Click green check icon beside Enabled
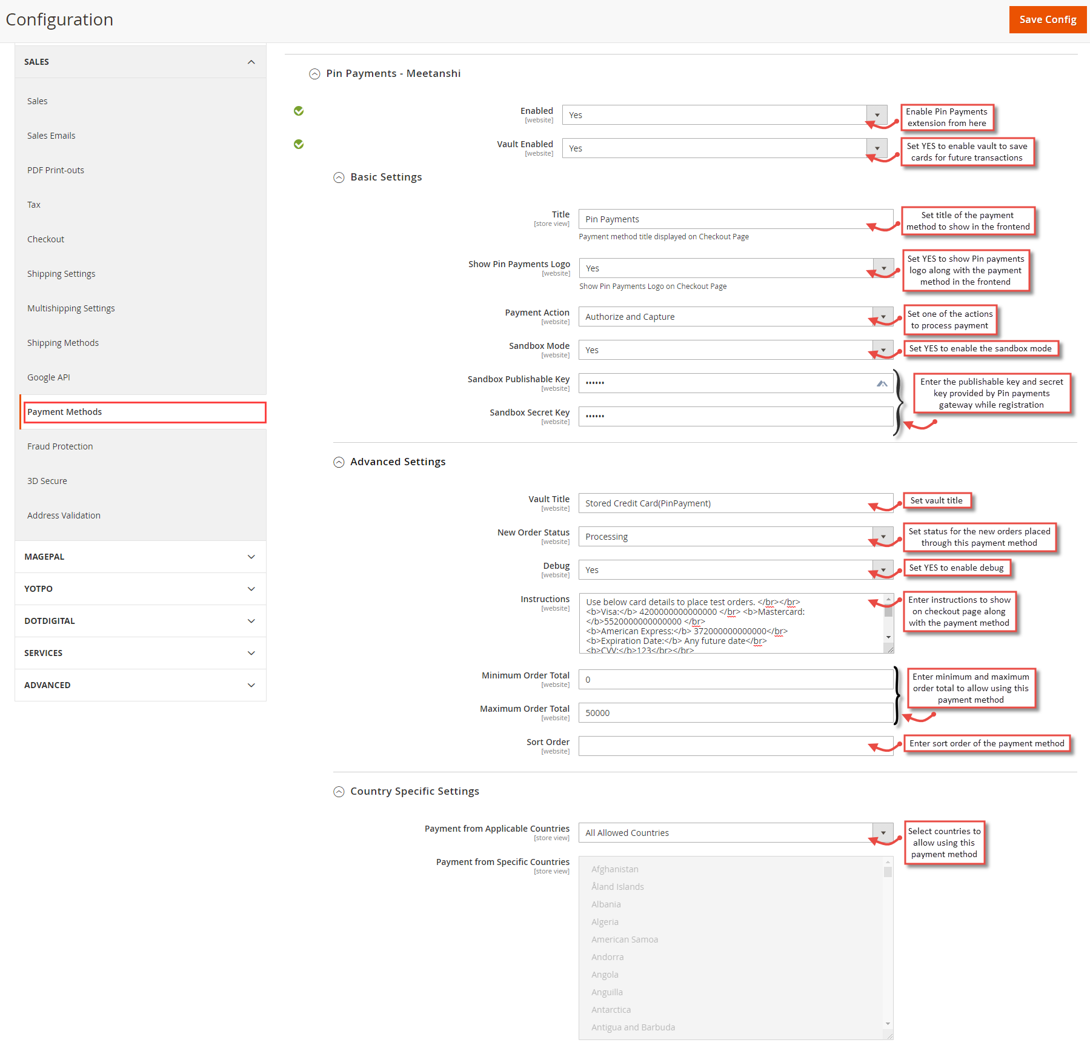The image size is (1090, 1054). tap(299, 111)
